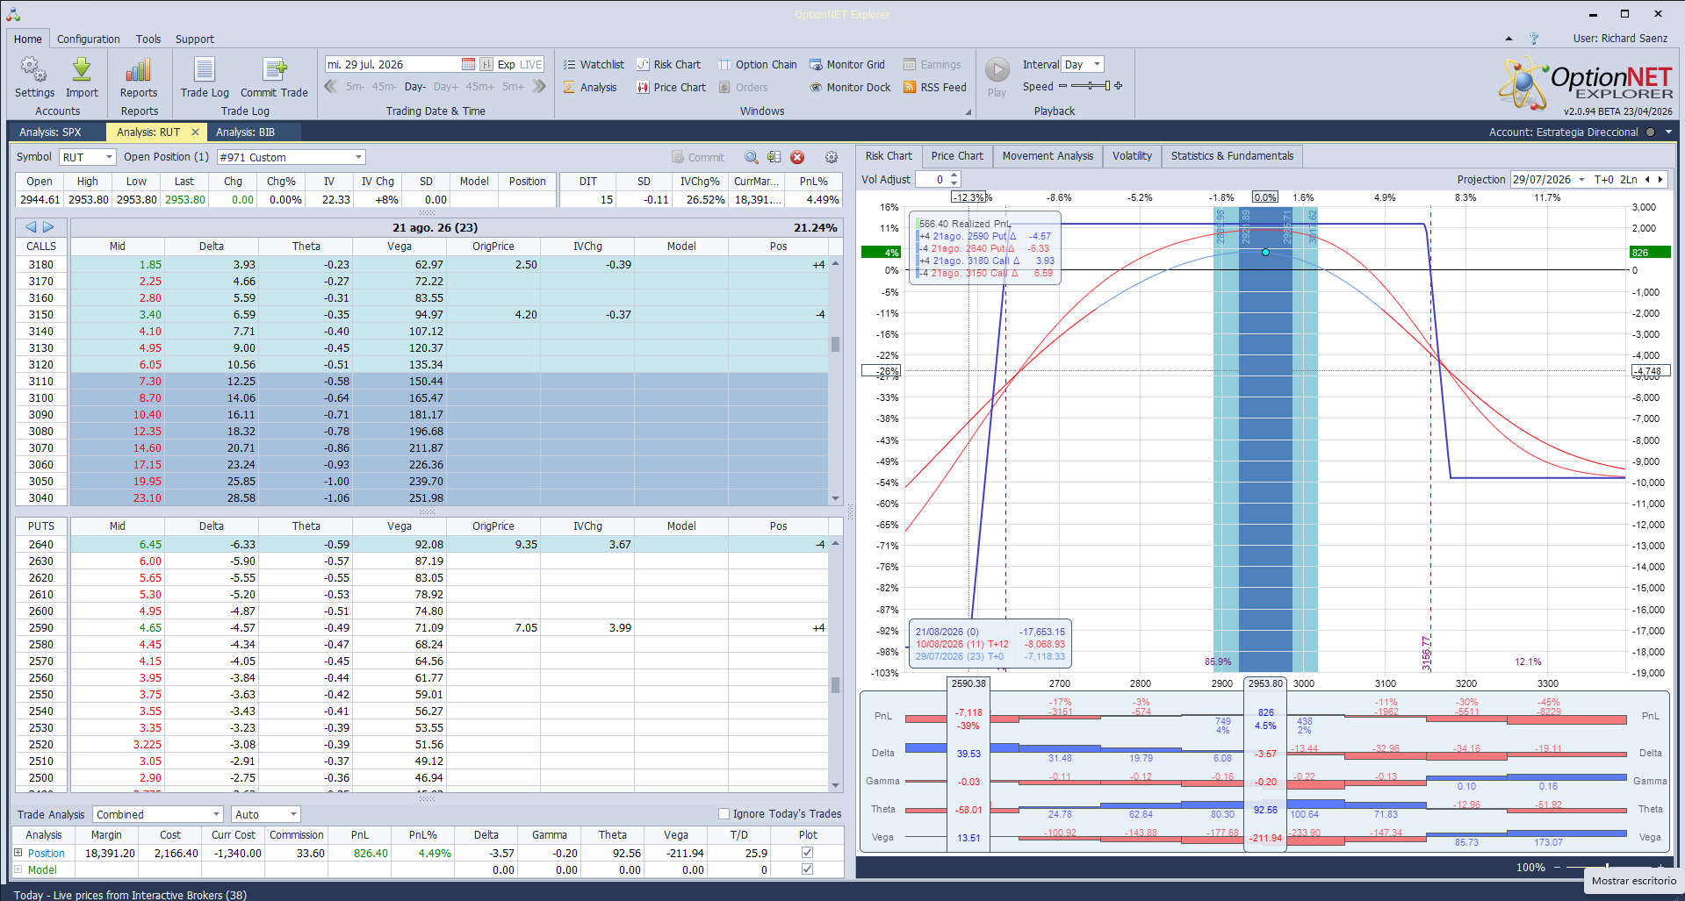Open the Support menu

coord(195,39)
